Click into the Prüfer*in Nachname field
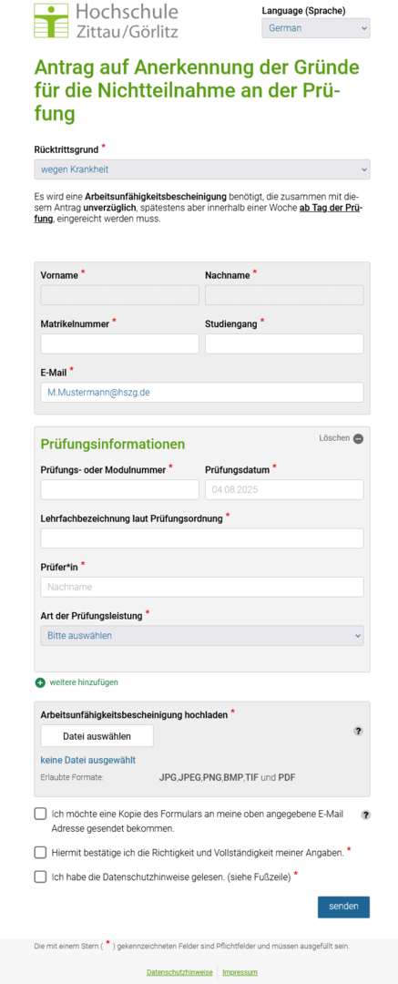Screen dimensions: 398x984 click(202, 588)
